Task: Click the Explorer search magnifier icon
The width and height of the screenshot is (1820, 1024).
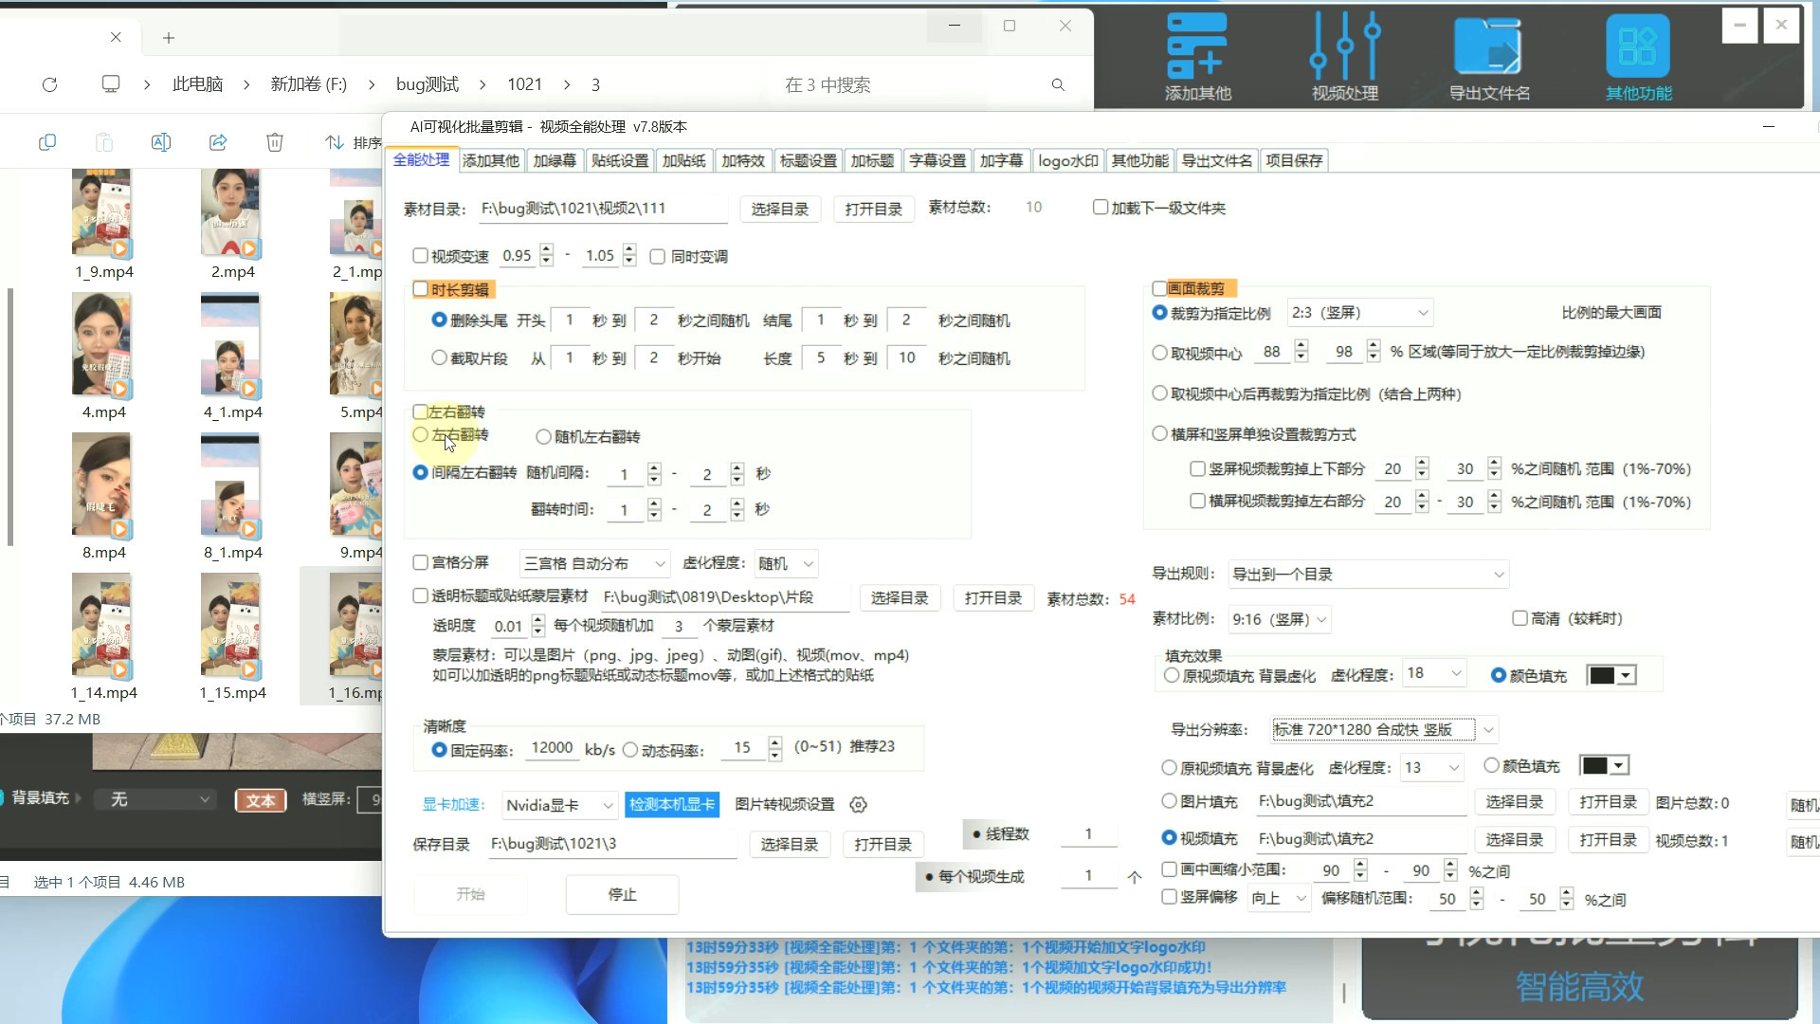Action: tap(1058, 84)
